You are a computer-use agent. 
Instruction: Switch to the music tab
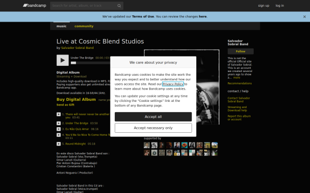(x=61, y=26)
